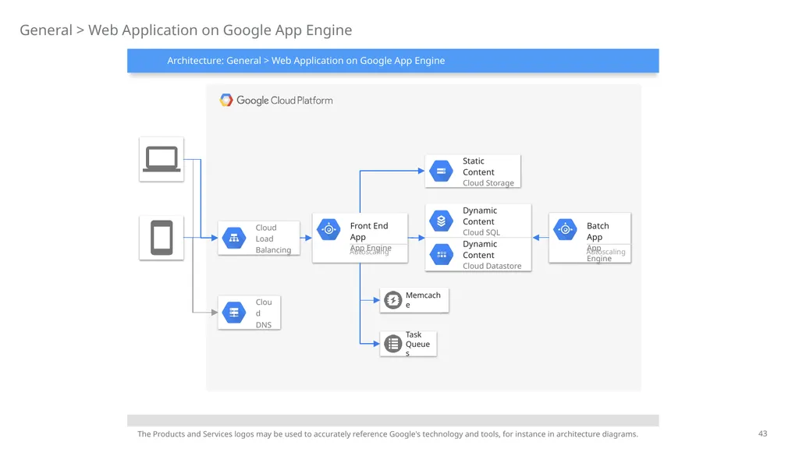Click the Products and Services footer note

point(387,434)
